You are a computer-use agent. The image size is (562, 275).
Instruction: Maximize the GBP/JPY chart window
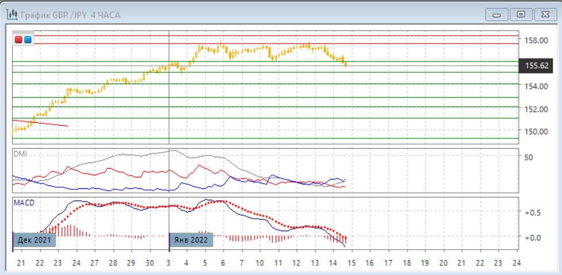pyautogui.click(x=521, y=14)
